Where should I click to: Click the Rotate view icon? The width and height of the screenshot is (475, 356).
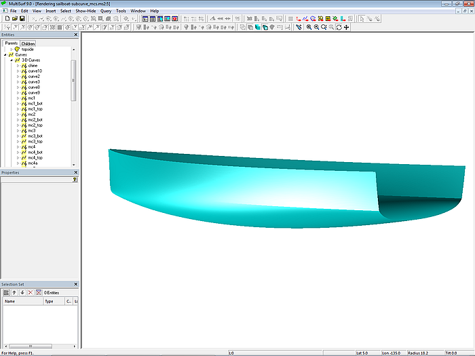[x=339, y=28]
